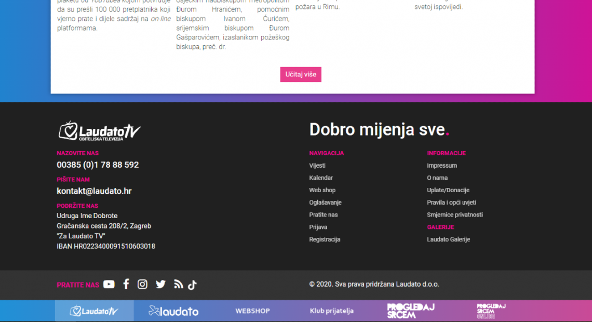Click the LaudatoTV footer logo
The height and width of the screenshot is (322, 592).
pos(99,131)
